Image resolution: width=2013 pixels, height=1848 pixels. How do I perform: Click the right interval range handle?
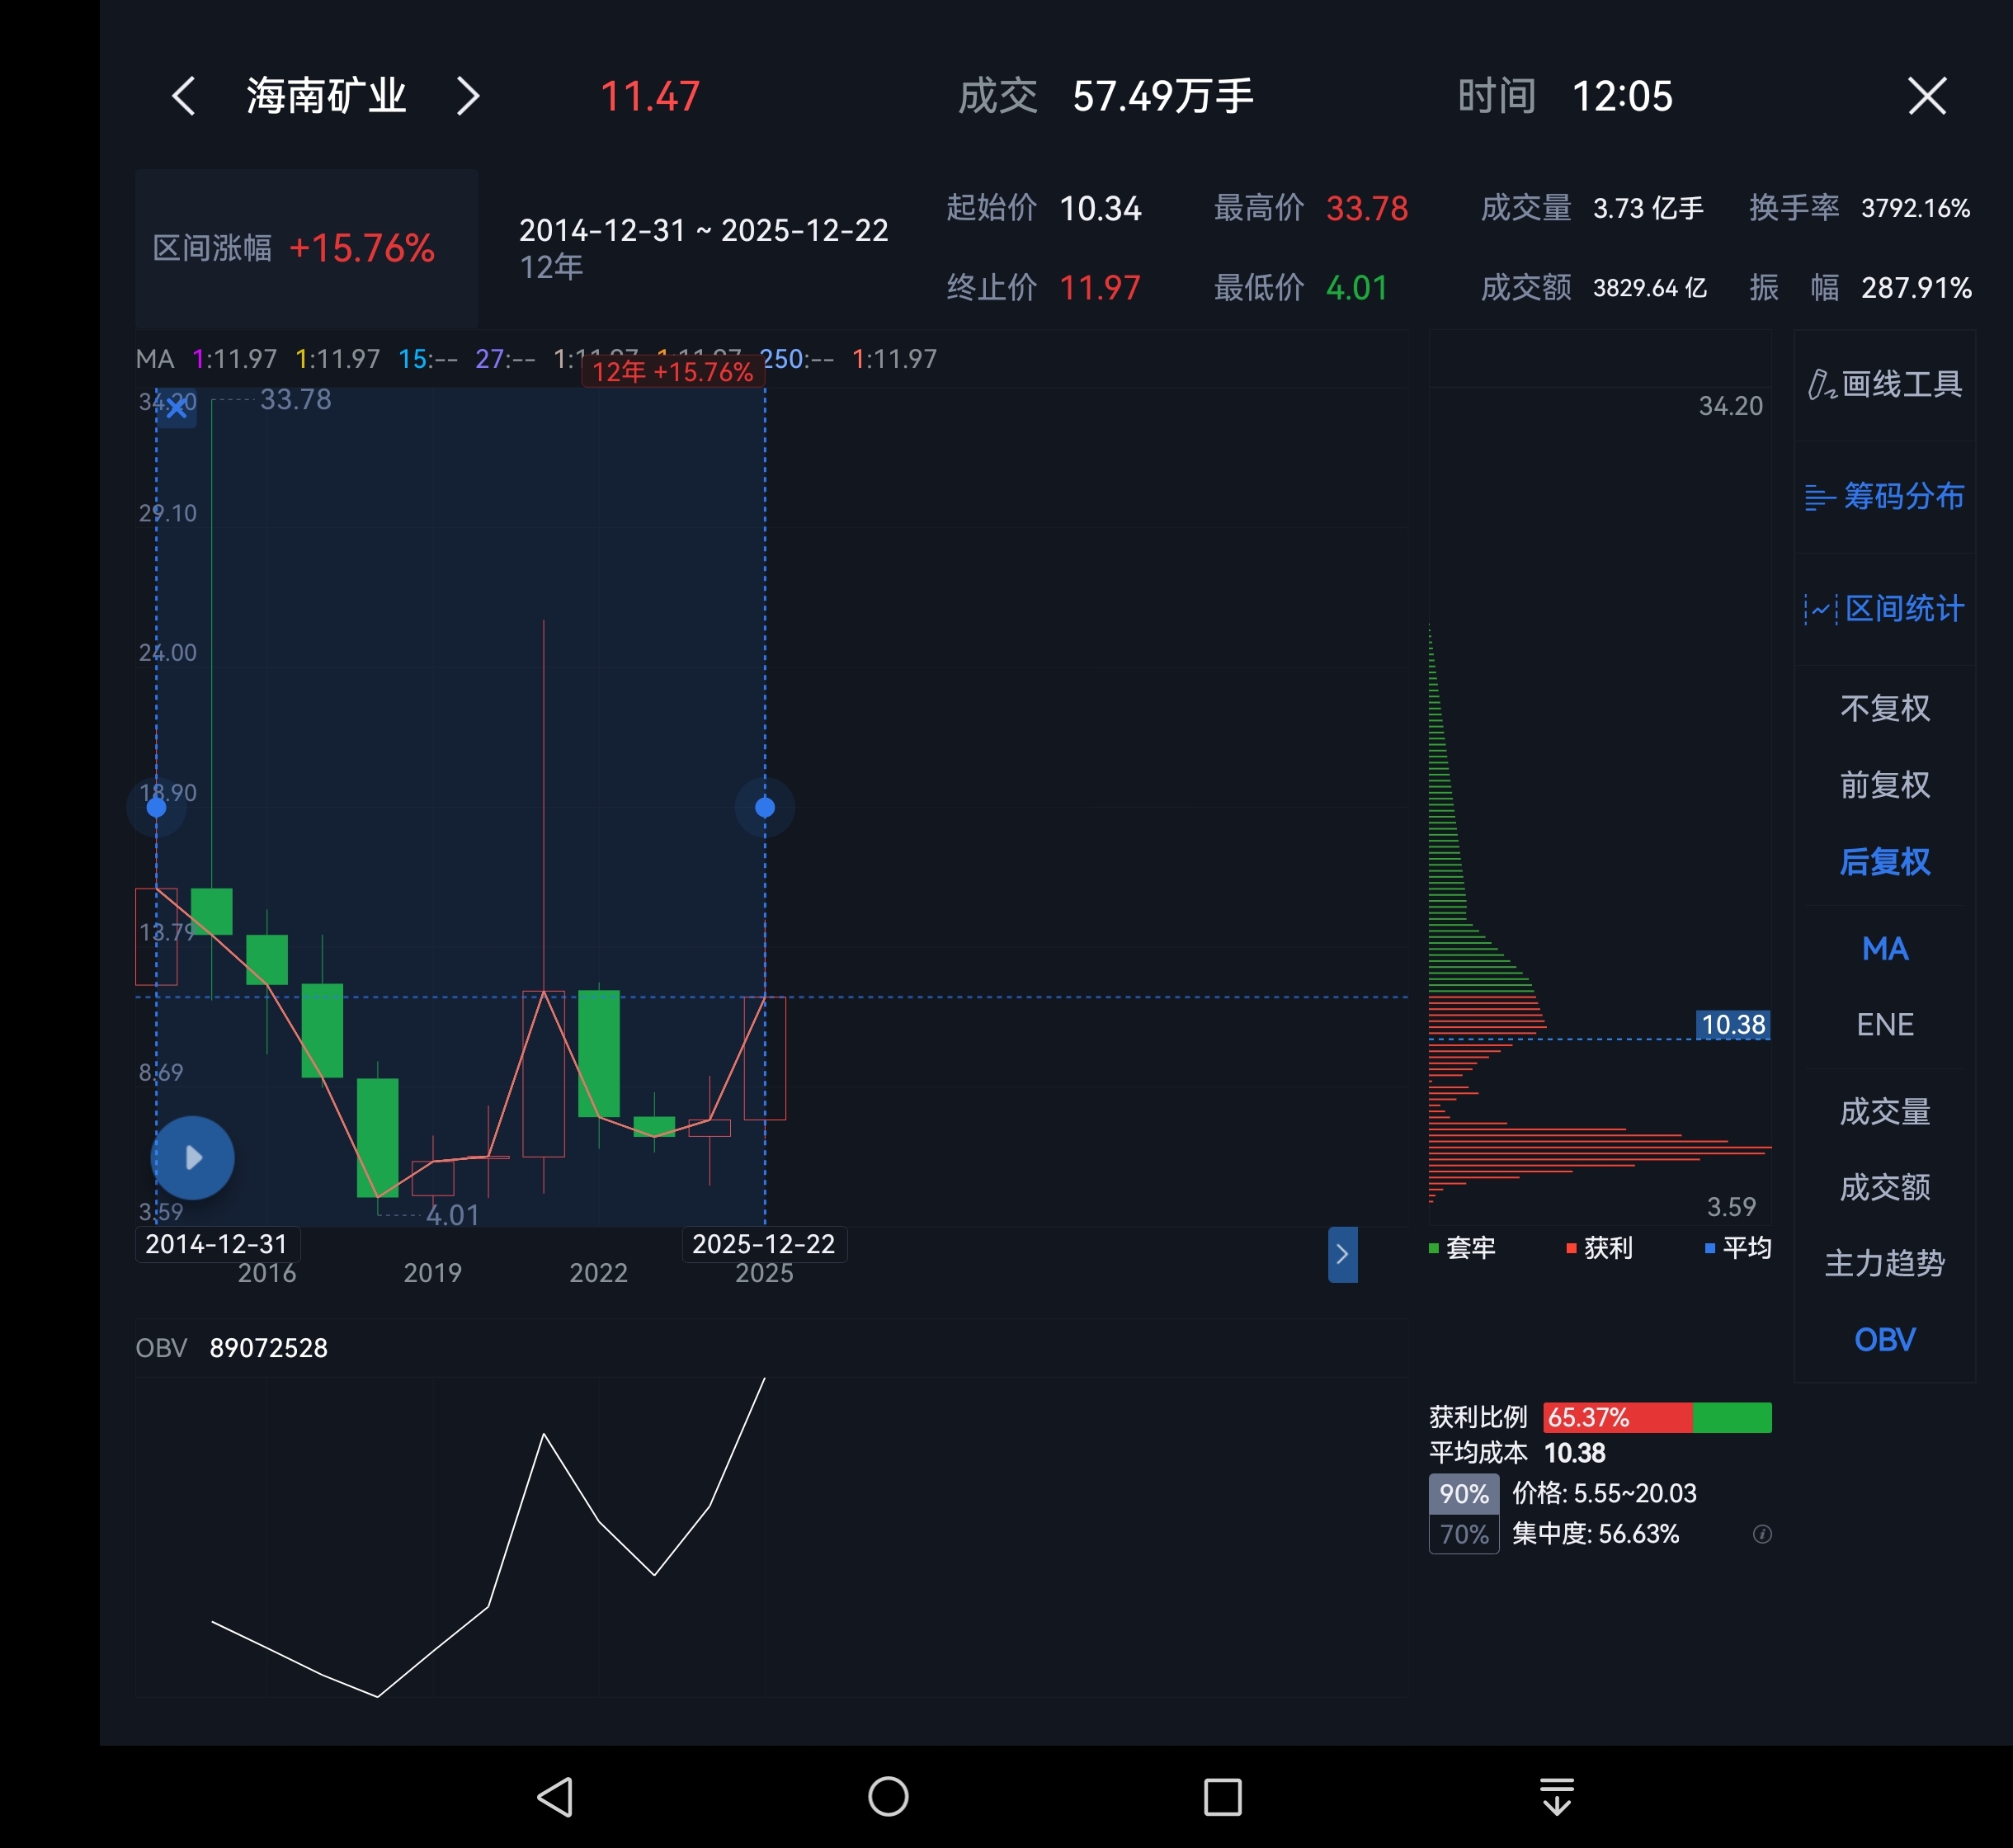point(765,808)
